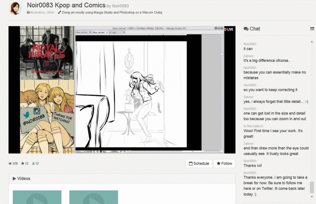Screen dimensions: 316x204
Task: Select the first New canvas tab in stream
Action: tap(83, 32)
